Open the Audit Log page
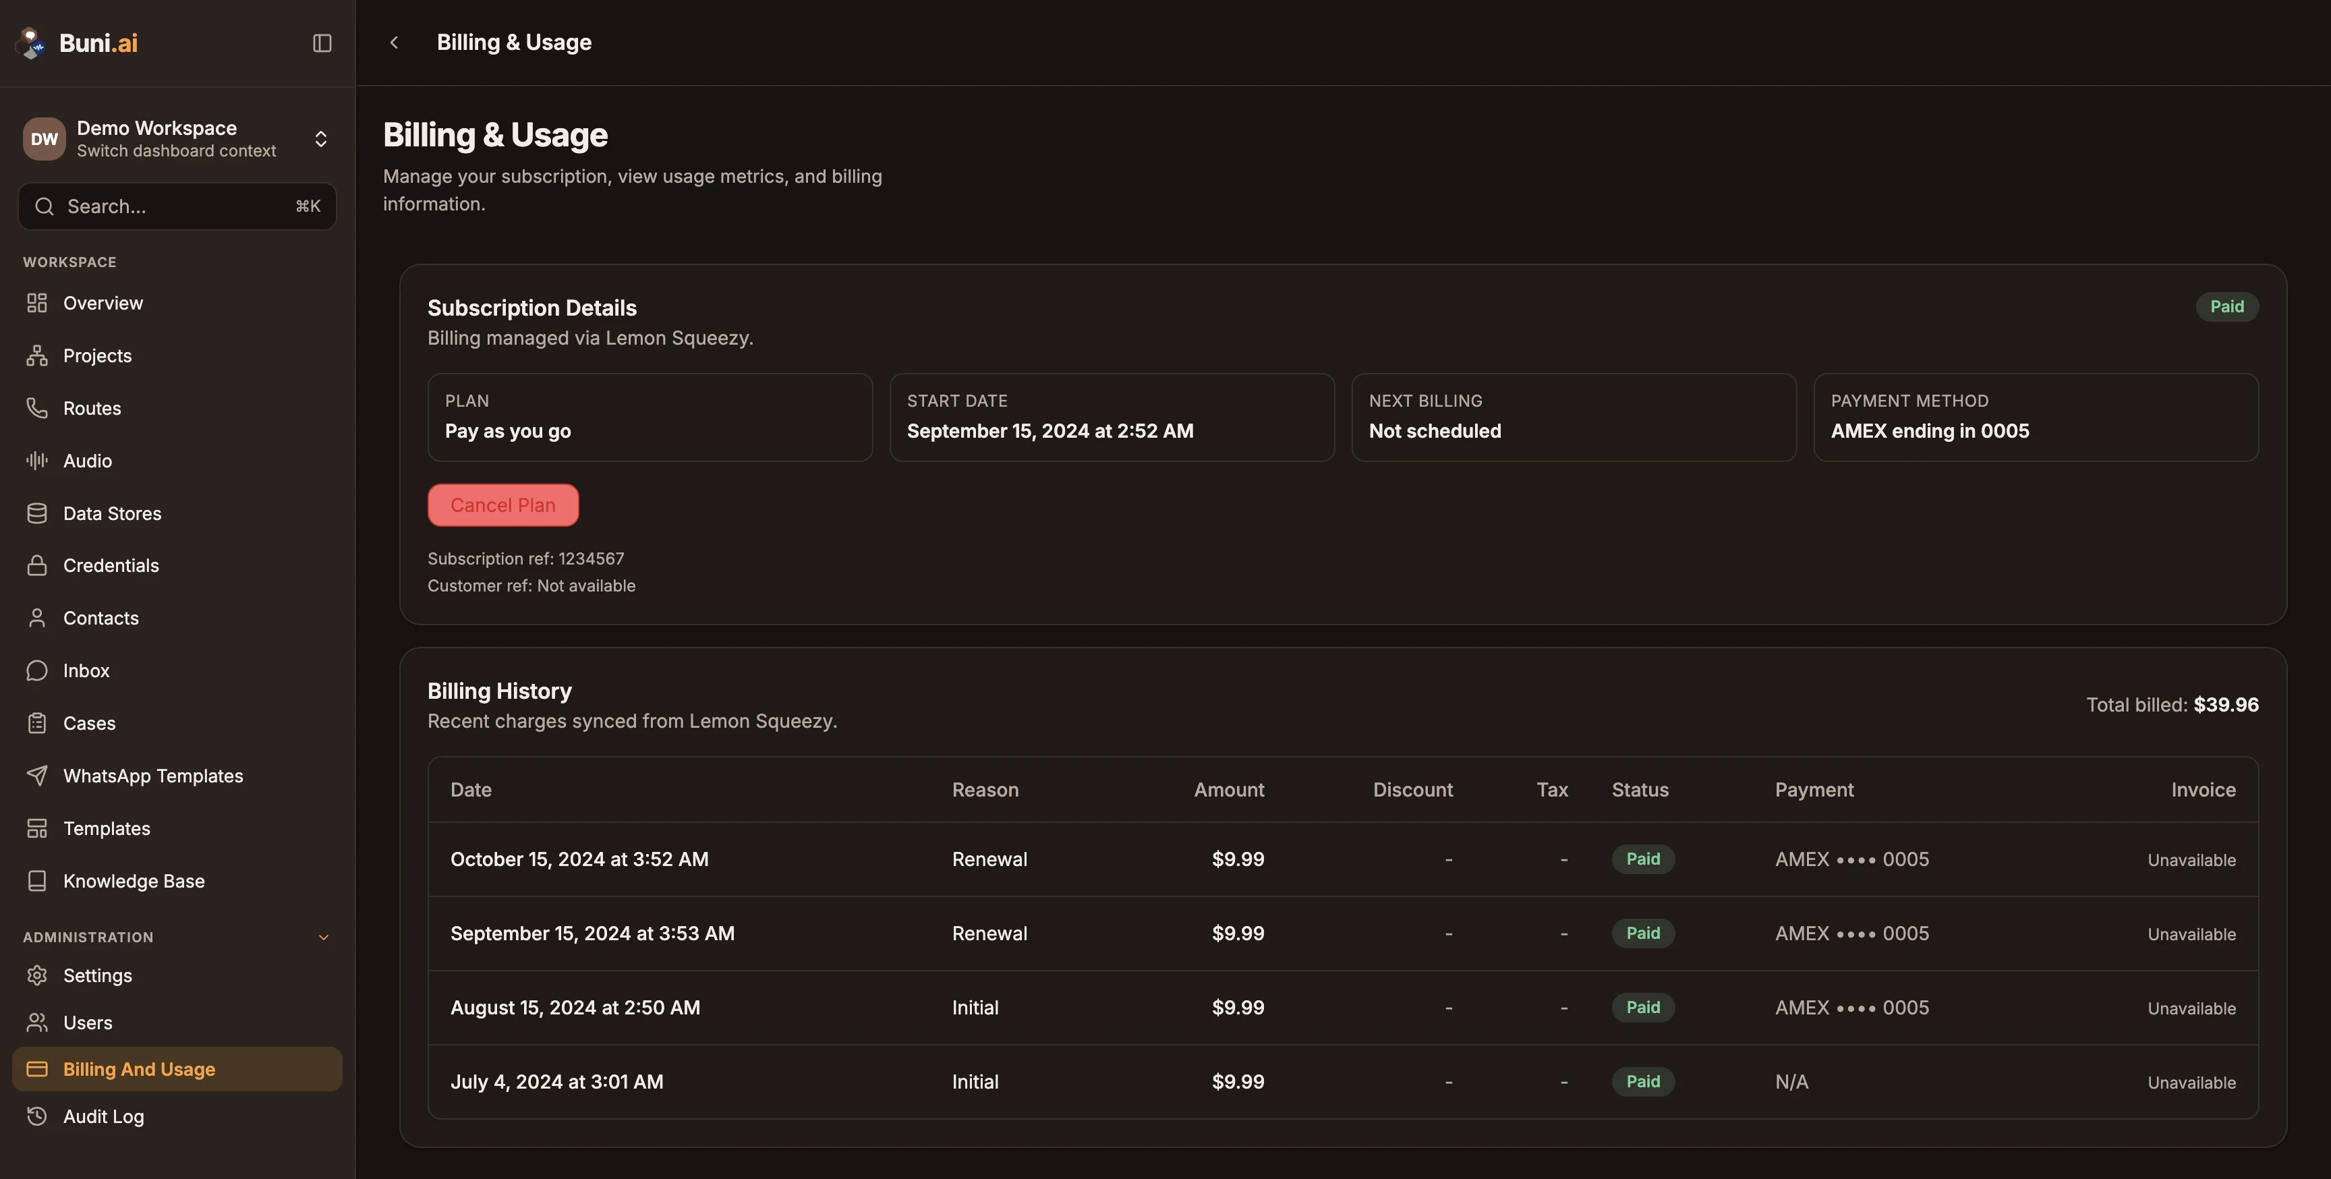The height and width of the screenshot is (1179, 2331). point(177,1116)
